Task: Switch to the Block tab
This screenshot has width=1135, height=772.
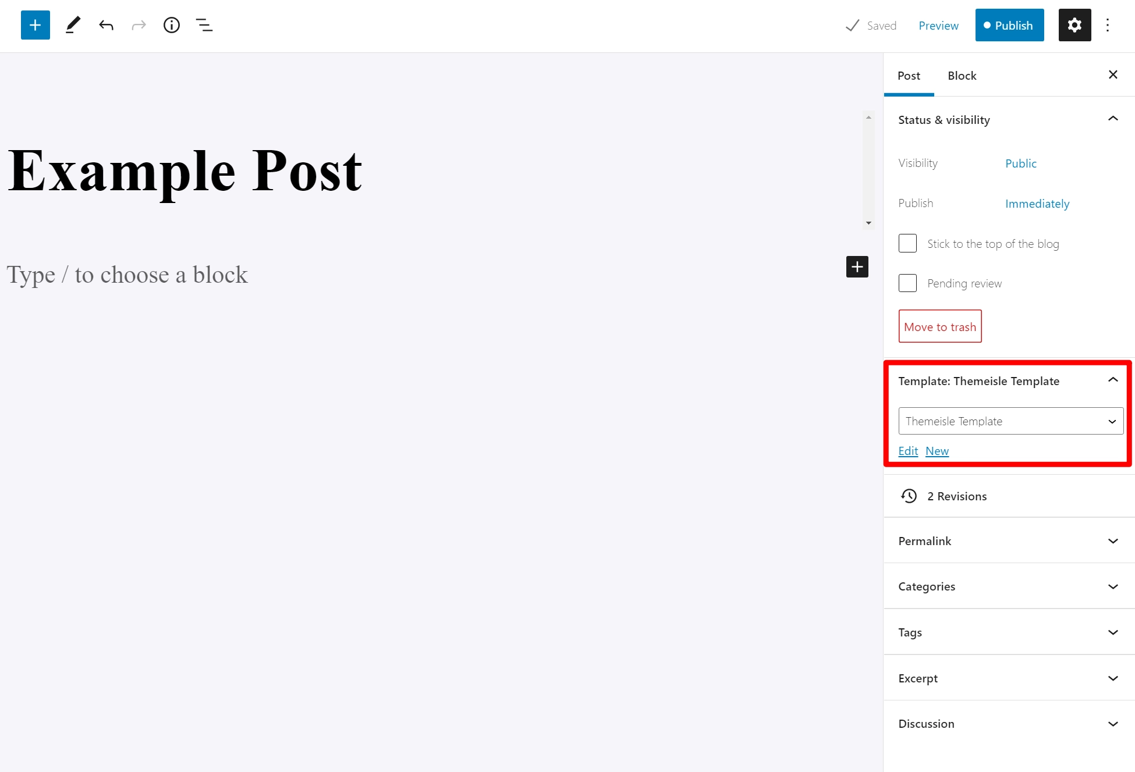Action: point(963,75)
